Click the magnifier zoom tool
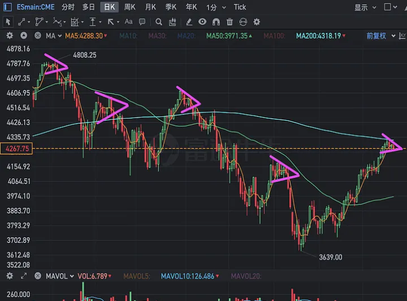The height and width of the screenshot is (301, 407). tap(159, 22)
